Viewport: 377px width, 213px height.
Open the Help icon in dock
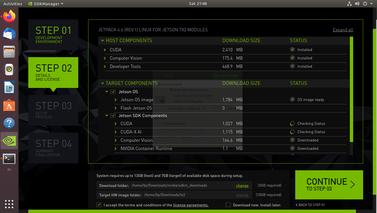9,123
